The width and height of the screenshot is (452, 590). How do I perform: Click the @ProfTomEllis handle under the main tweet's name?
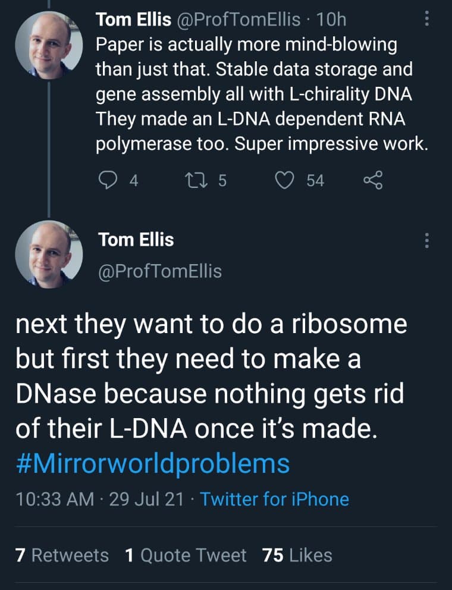tap(160, 271)
